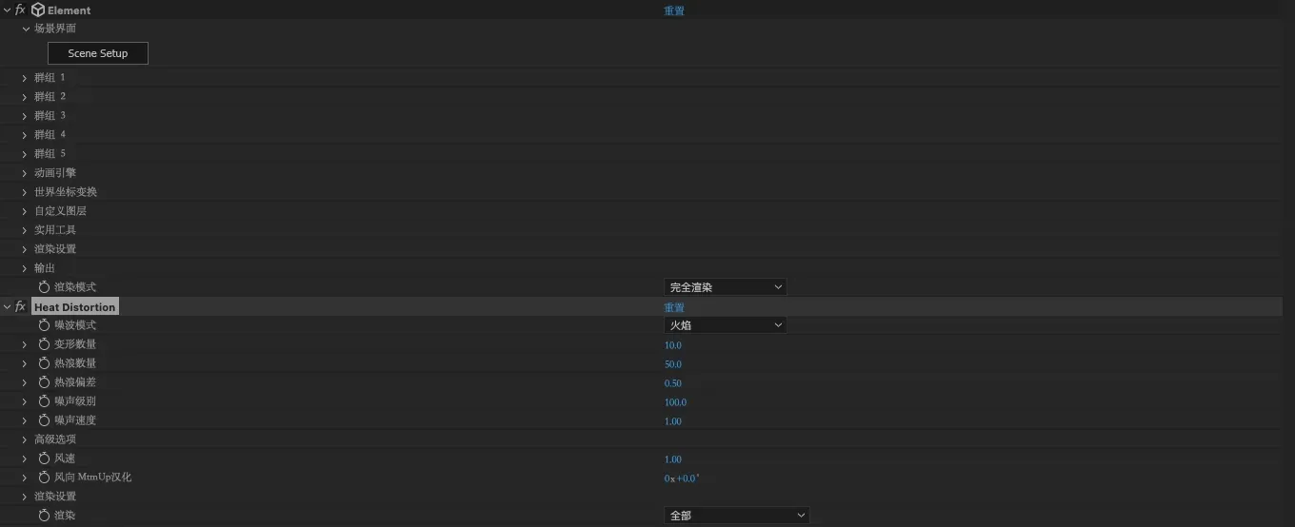Toggle the fx switch for Element effect
This screenshot has height=527, width=1295.
point(20,10)
